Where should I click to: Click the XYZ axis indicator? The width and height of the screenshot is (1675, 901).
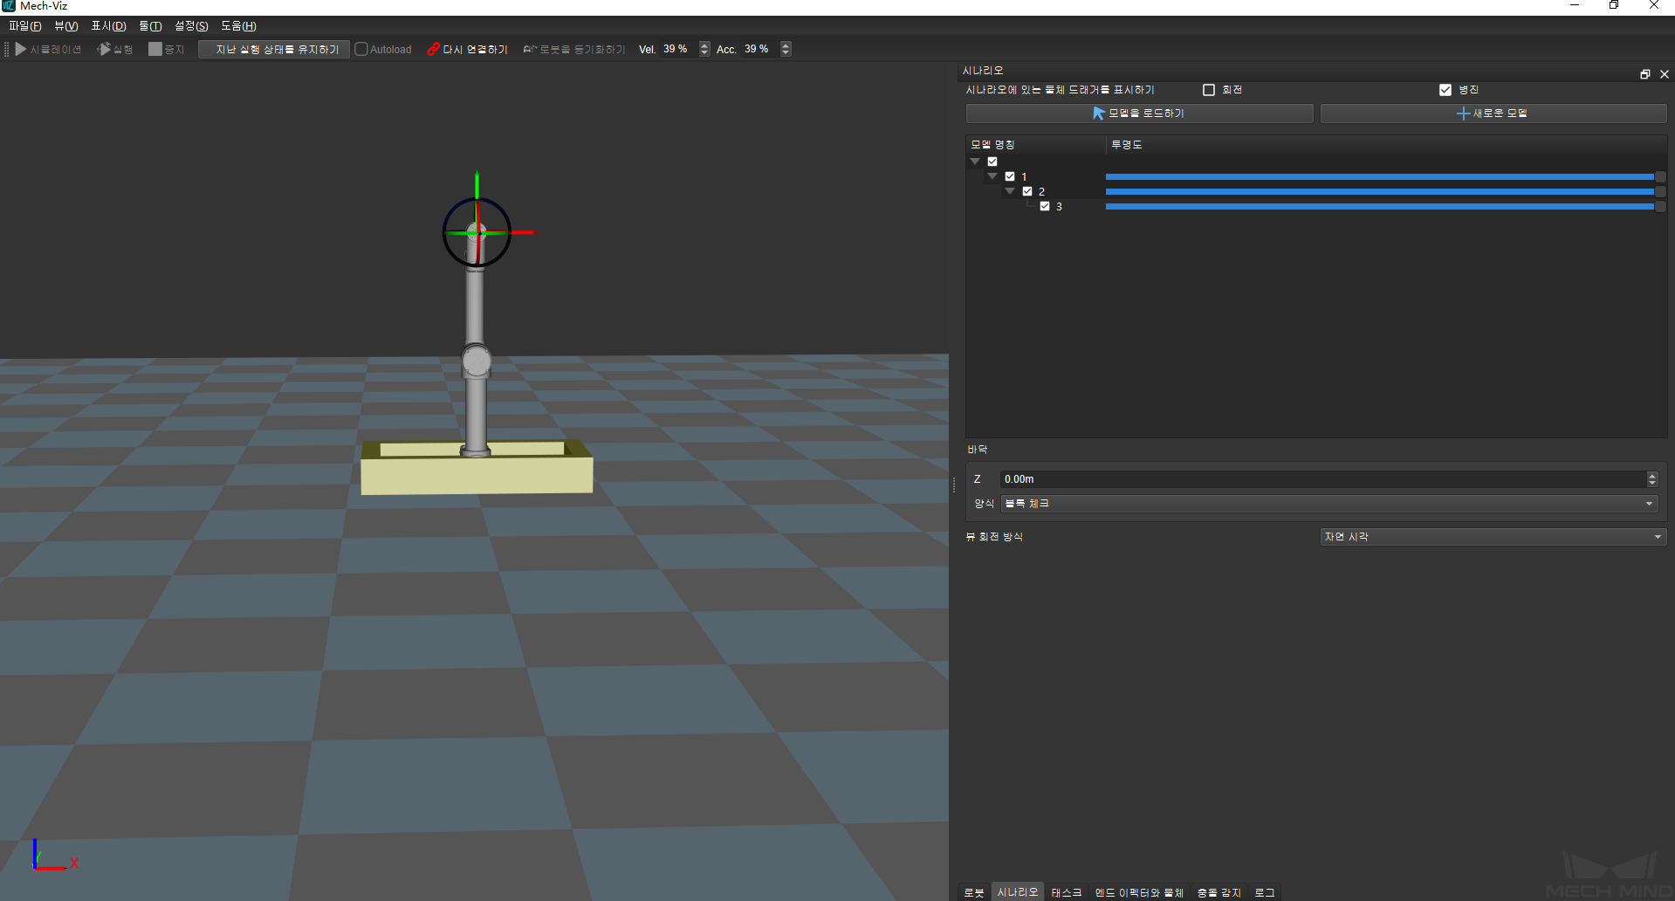54,856
